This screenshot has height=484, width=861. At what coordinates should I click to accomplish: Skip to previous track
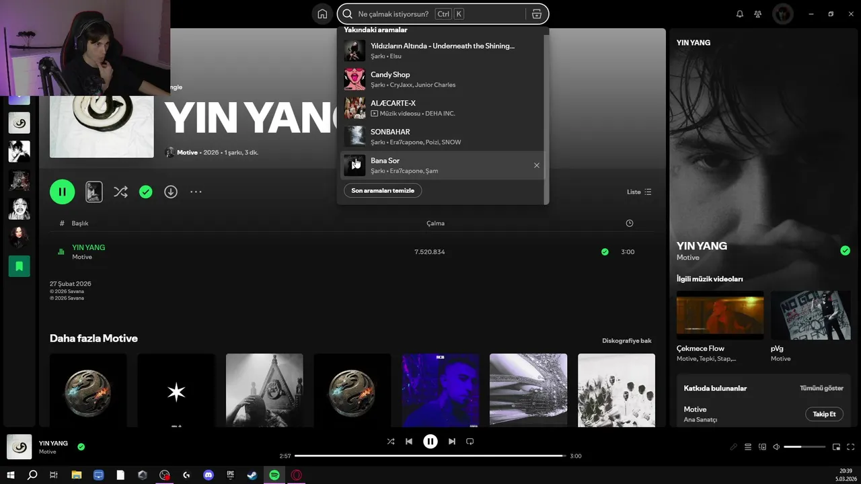[x=409, y=442]
